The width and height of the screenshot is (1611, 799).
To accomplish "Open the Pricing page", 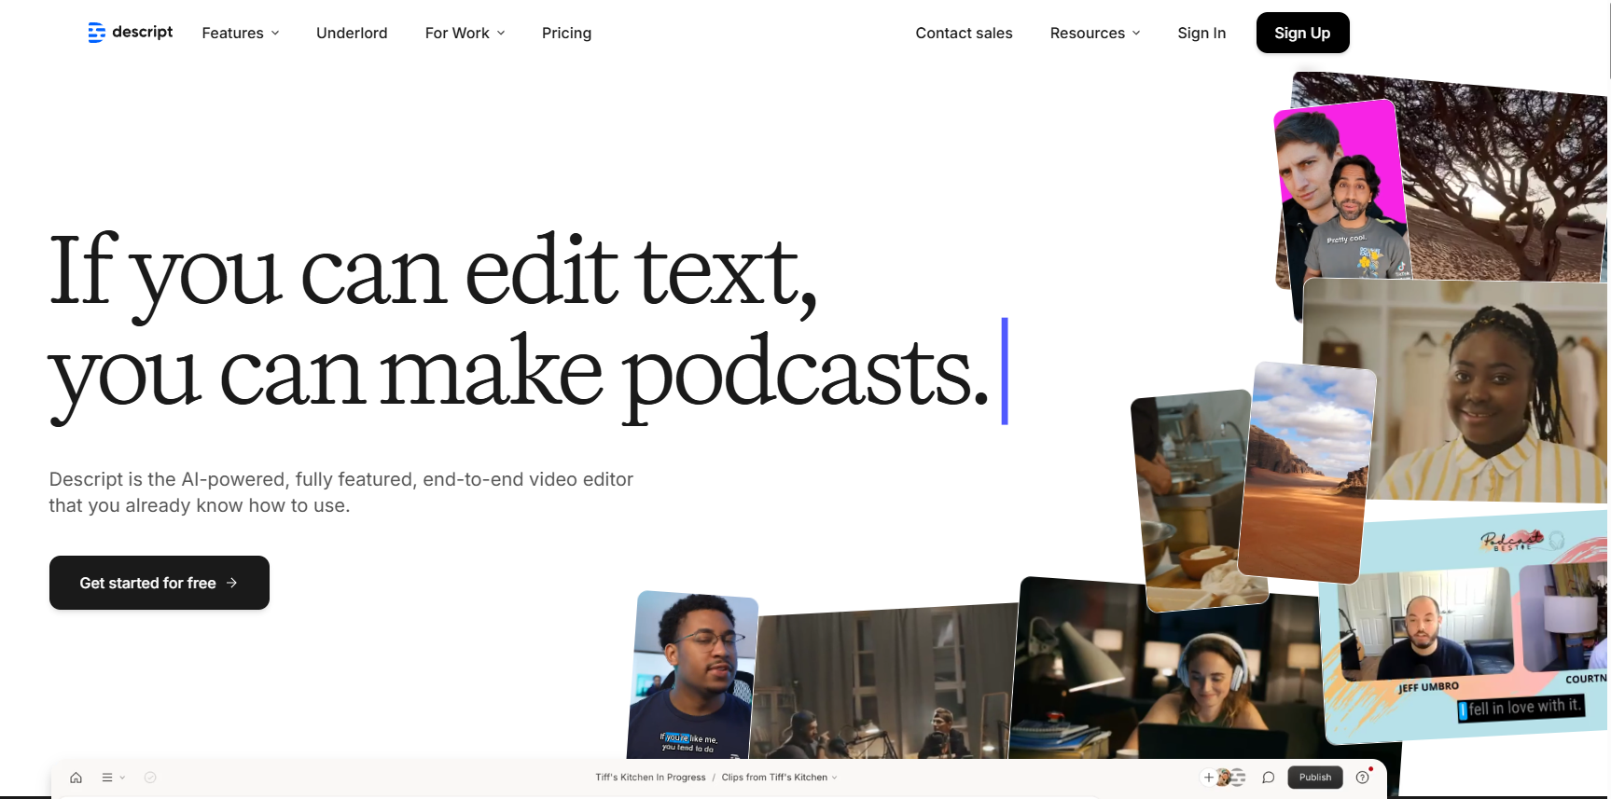I will coord(566,34).
